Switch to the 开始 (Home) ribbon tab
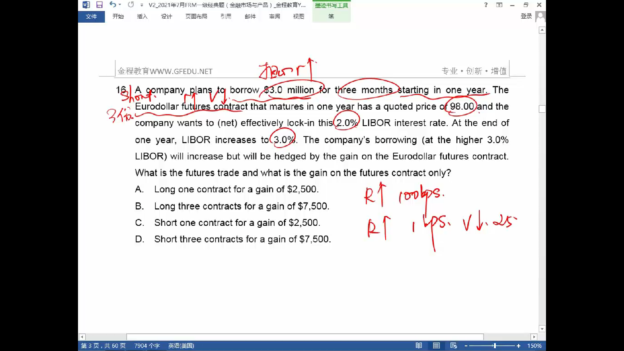The height and width of the screenshot is (351, 624). tap(118, 16)
